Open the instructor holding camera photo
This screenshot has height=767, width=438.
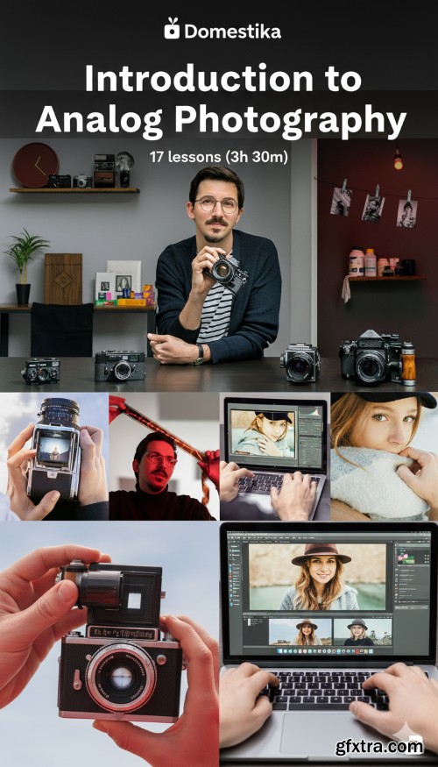(219, 264)
